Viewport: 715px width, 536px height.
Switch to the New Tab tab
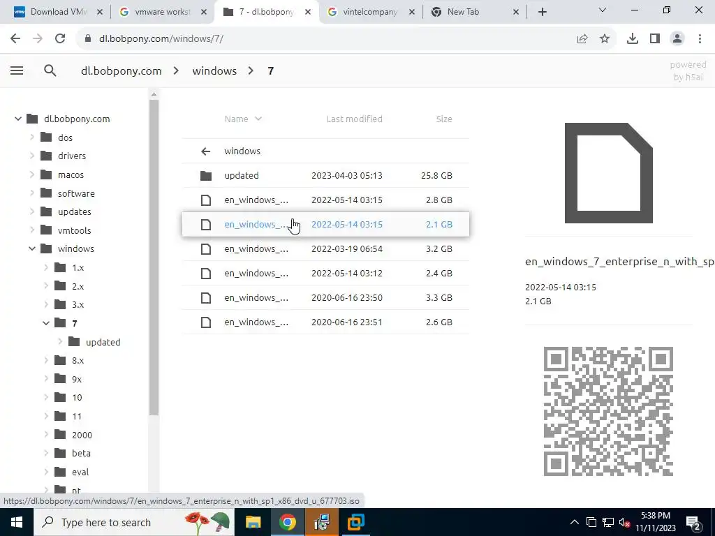(474, 13)
